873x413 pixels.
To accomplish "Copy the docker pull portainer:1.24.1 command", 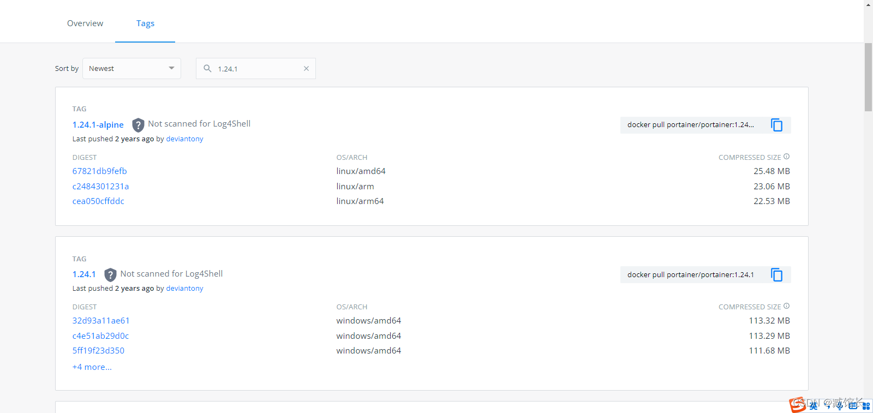I will (776, 274).
